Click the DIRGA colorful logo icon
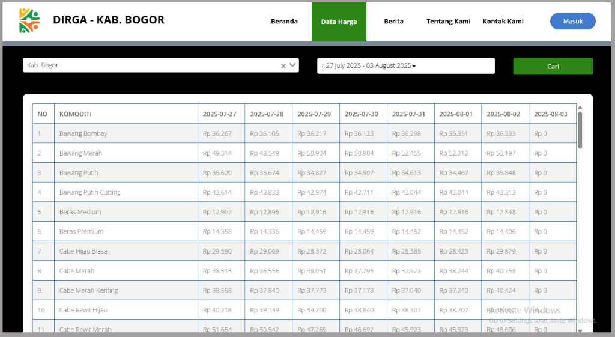This screenshot has height=337, width=615. 30,20
